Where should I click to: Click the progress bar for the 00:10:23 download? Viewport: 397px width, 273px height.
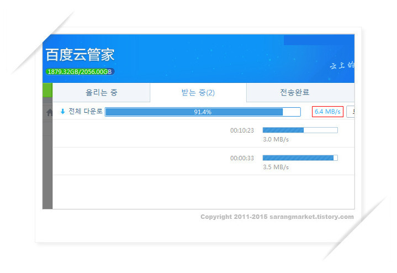[300, 130]
